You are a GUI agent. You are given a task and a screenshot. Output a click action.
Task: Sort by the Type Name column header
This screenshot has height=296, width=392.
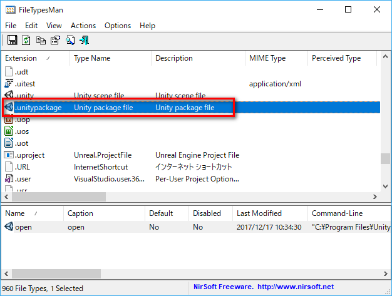coord(110,58)
